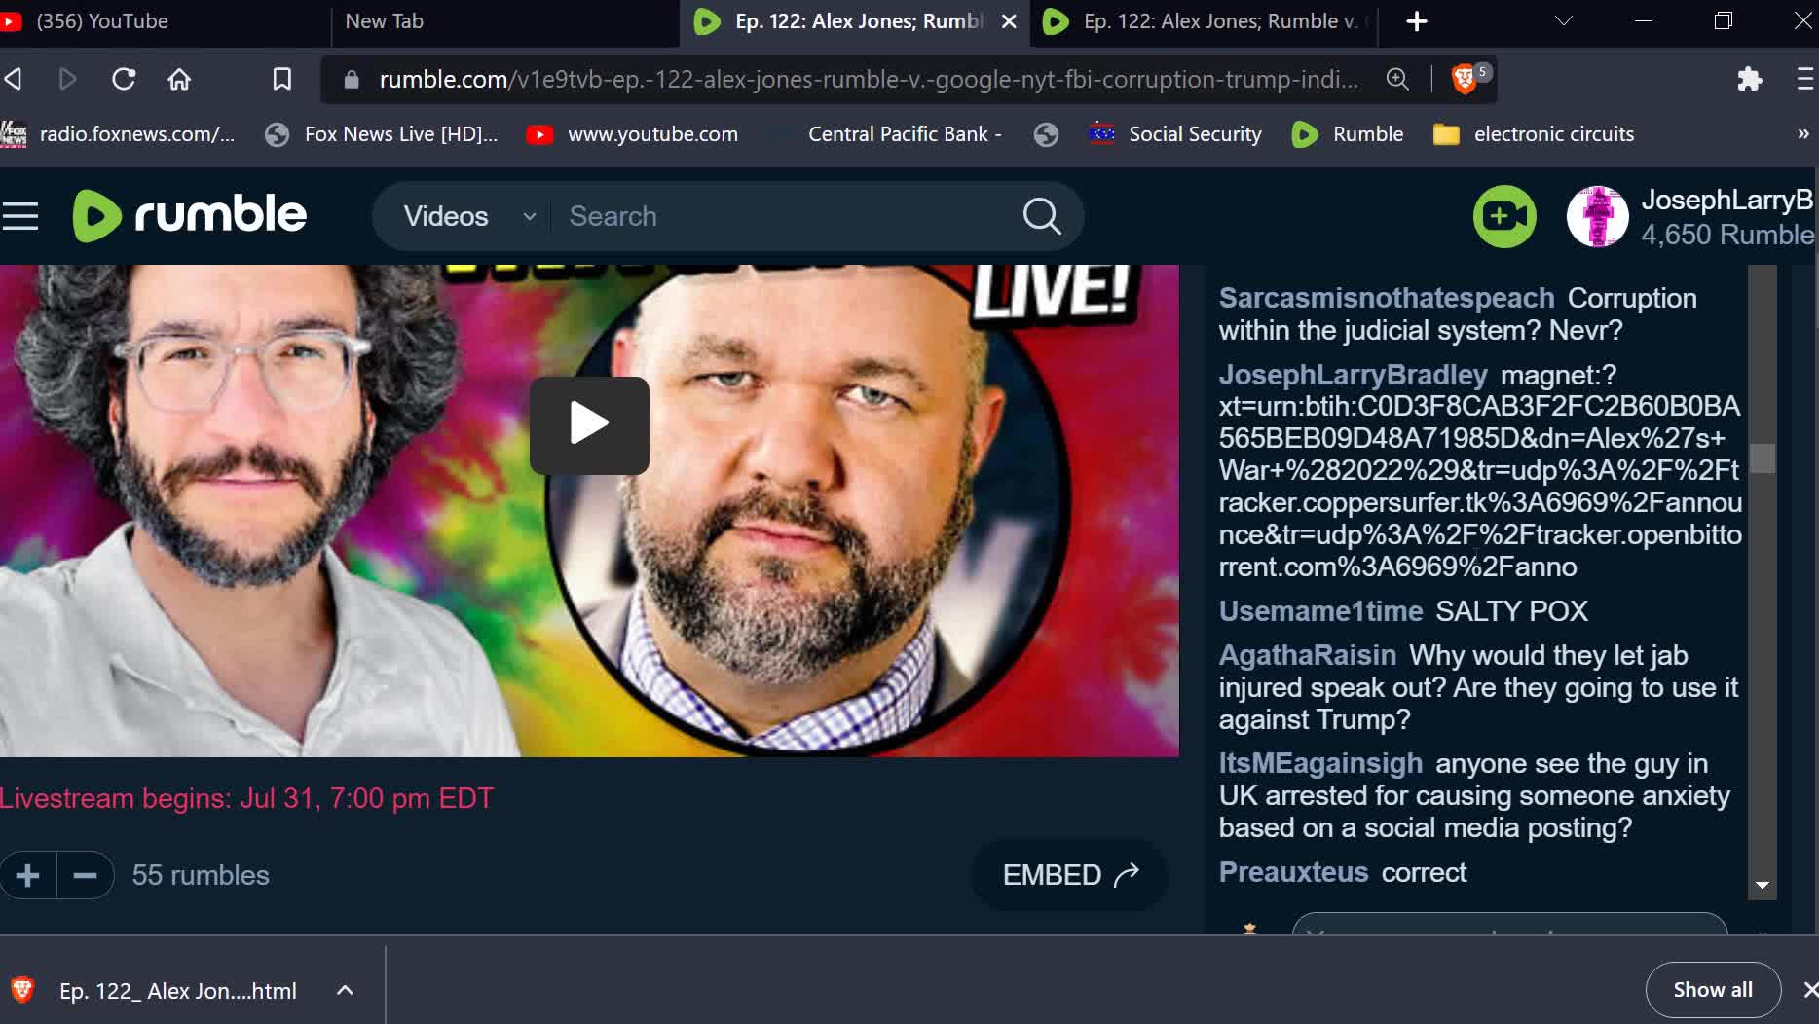The height and width of the screenshot is (1024, 1819).
Task: Open the Preauxteus chat username
Action: tap(1293, 872)
